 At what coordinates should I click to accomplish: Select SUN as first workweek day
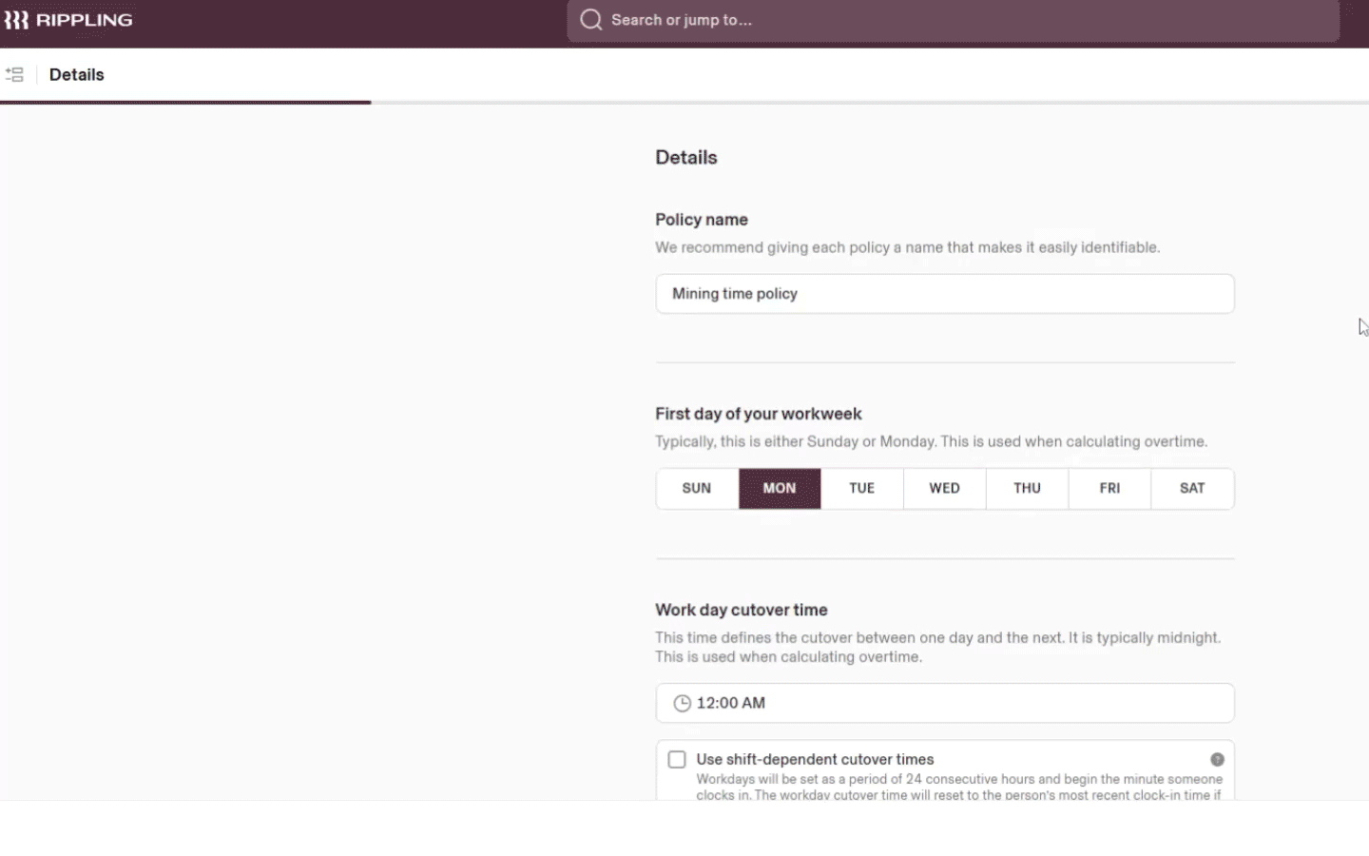pyautogui.click(x=697, y=488)
